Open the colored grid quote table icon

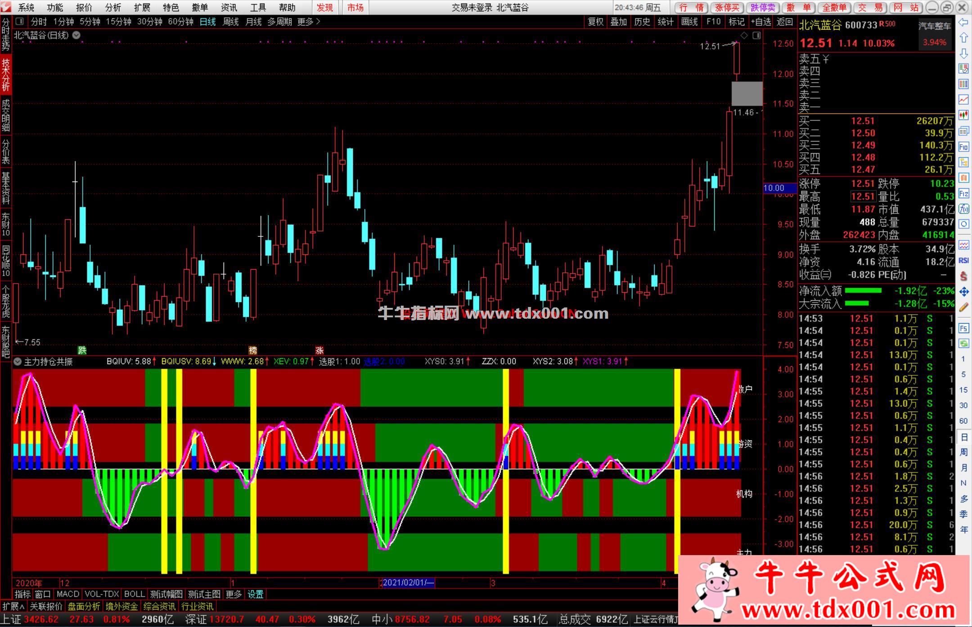pos(963,84)
